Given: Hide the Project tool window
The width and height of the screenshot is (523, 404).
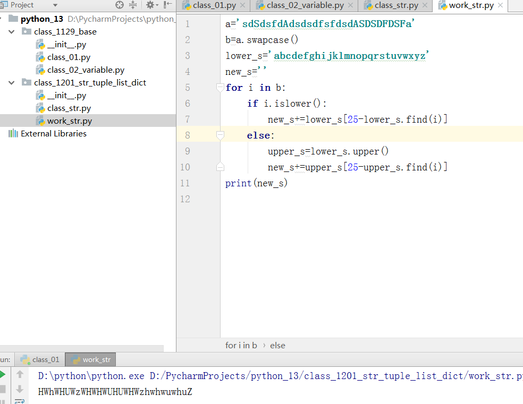Looking at the screenshot, I should [168, 5].
